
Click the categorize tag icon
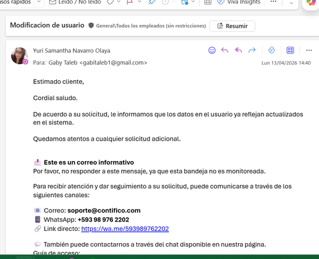(x=110, y=2)
